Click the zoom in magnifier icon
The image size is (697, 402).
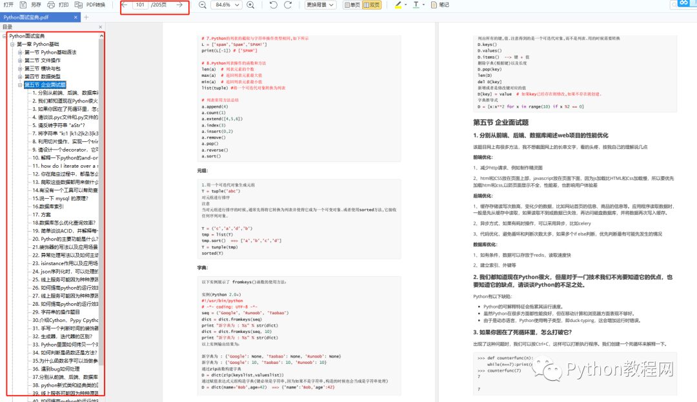click(x=250, y=5)
